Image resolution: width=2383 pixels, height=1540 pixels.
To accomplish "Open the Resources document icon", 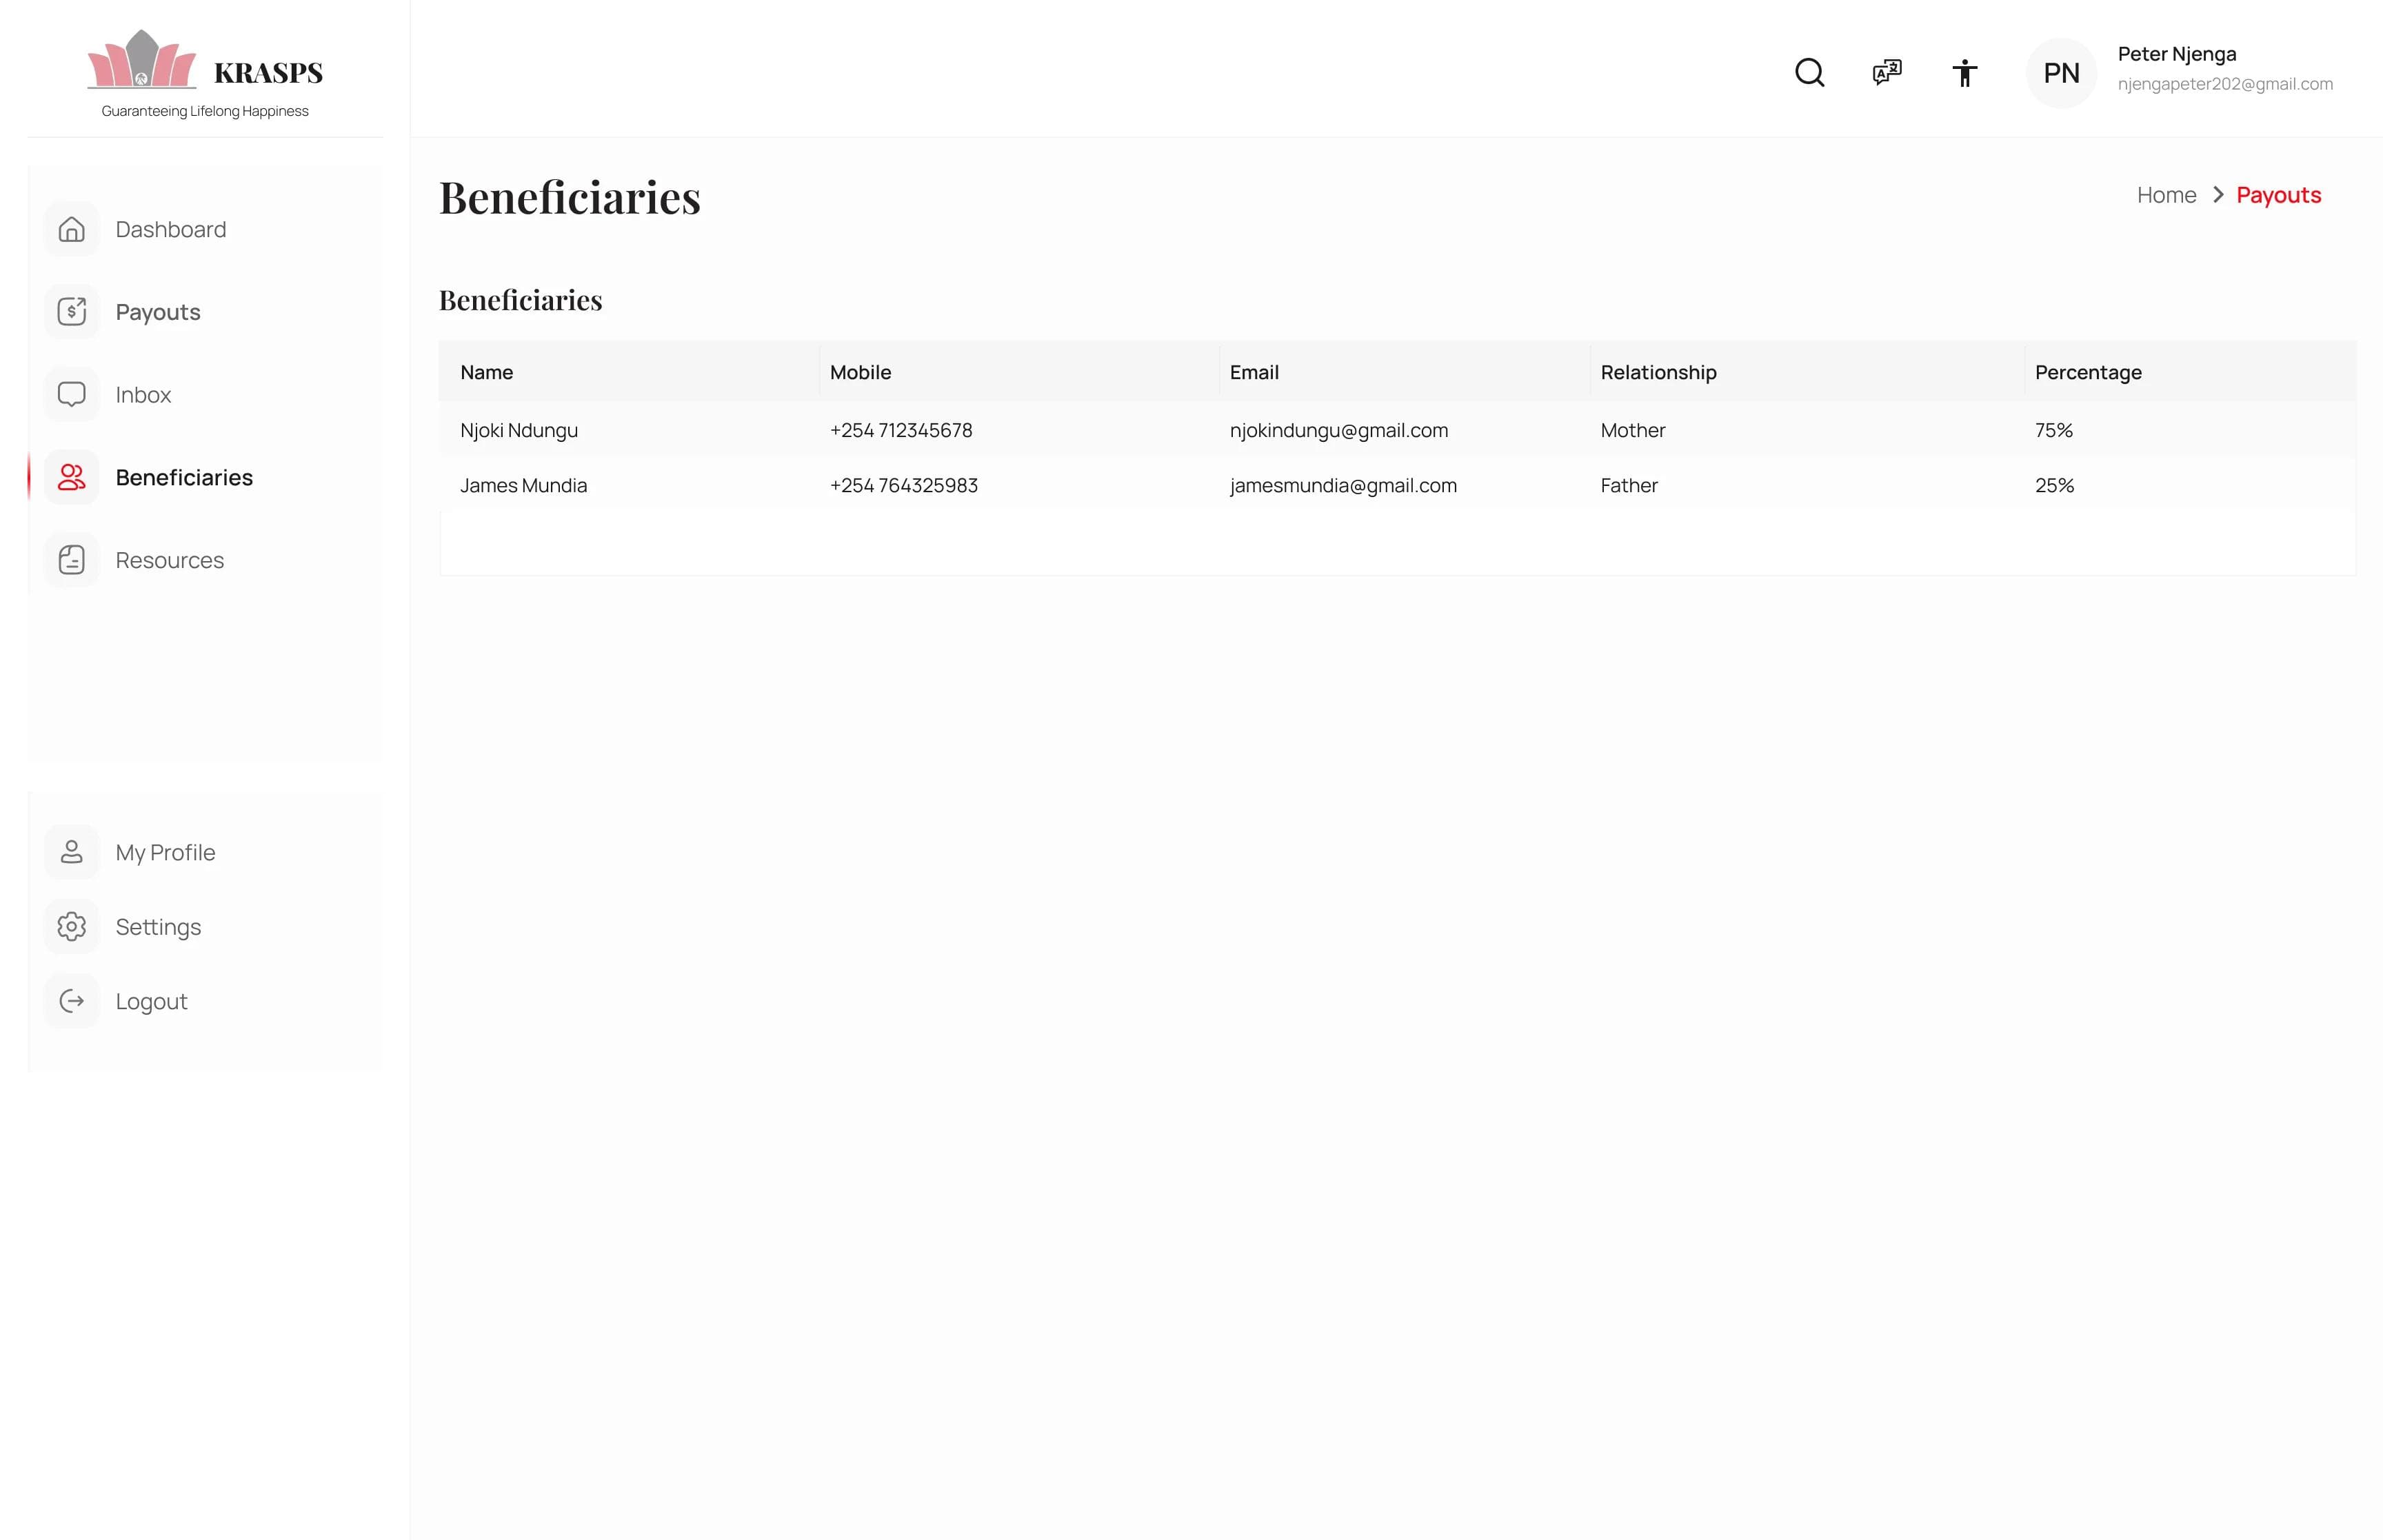I will (71, 560).
